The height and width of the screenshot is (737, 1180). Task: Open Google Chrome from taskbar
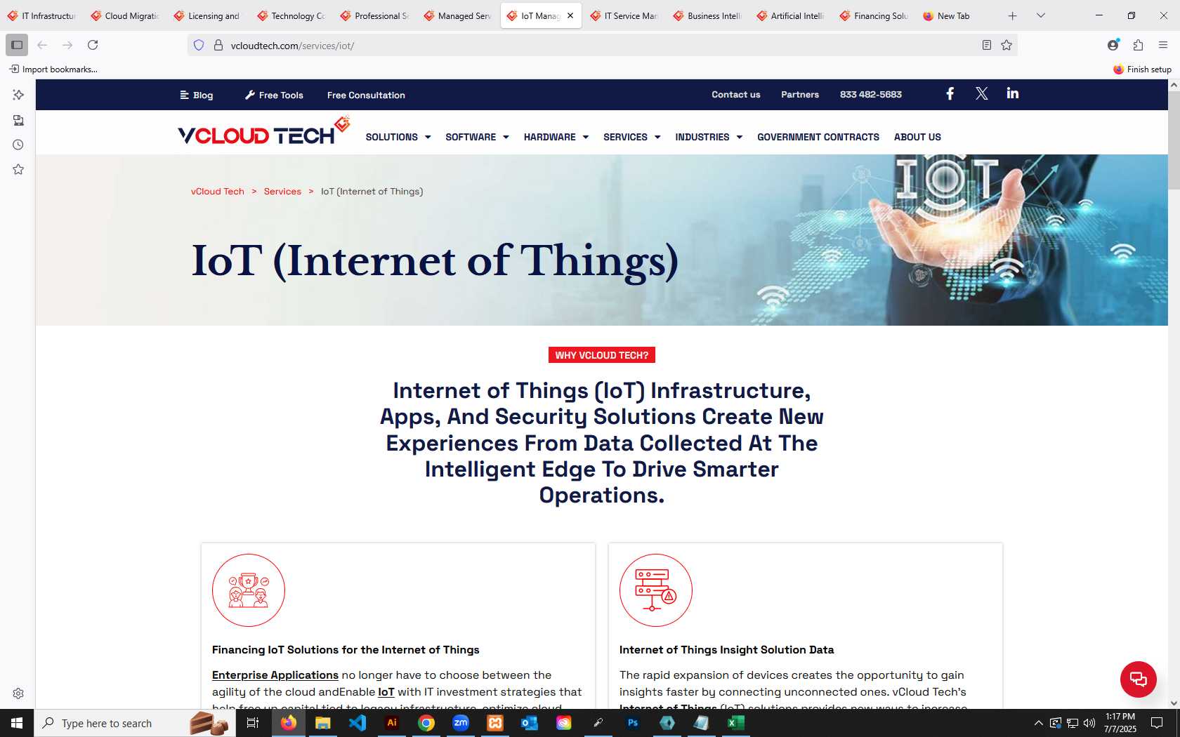click(x=426, y=723)
